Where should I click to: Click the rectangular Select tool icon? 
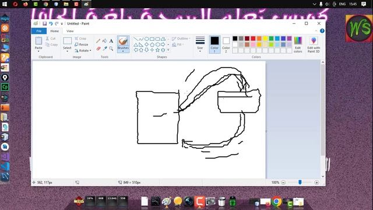pyautogui.click(x=68, y=41)
